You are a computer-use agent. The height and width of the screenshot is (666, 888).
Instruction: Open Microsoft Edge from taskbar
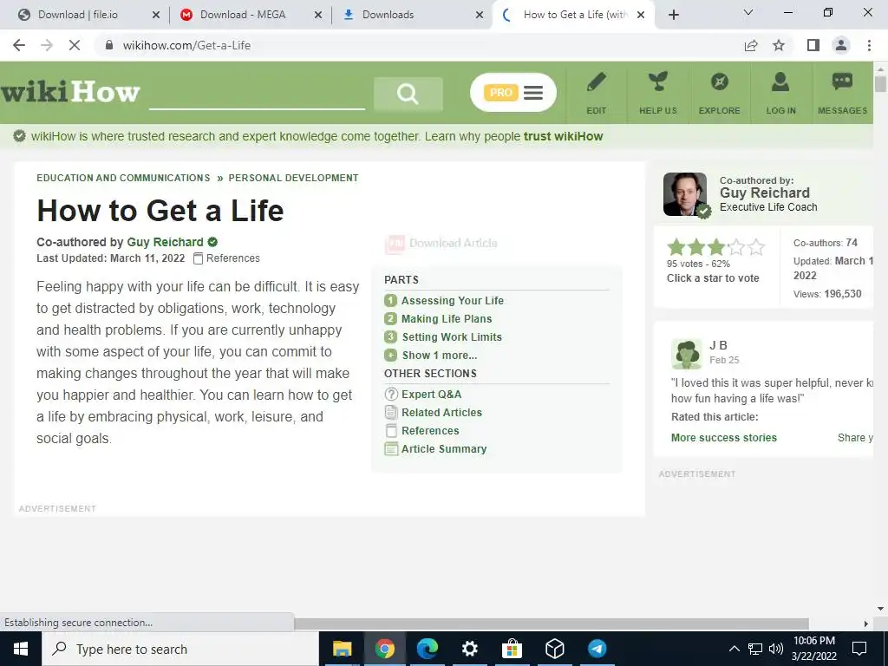(x=427, y=649)
